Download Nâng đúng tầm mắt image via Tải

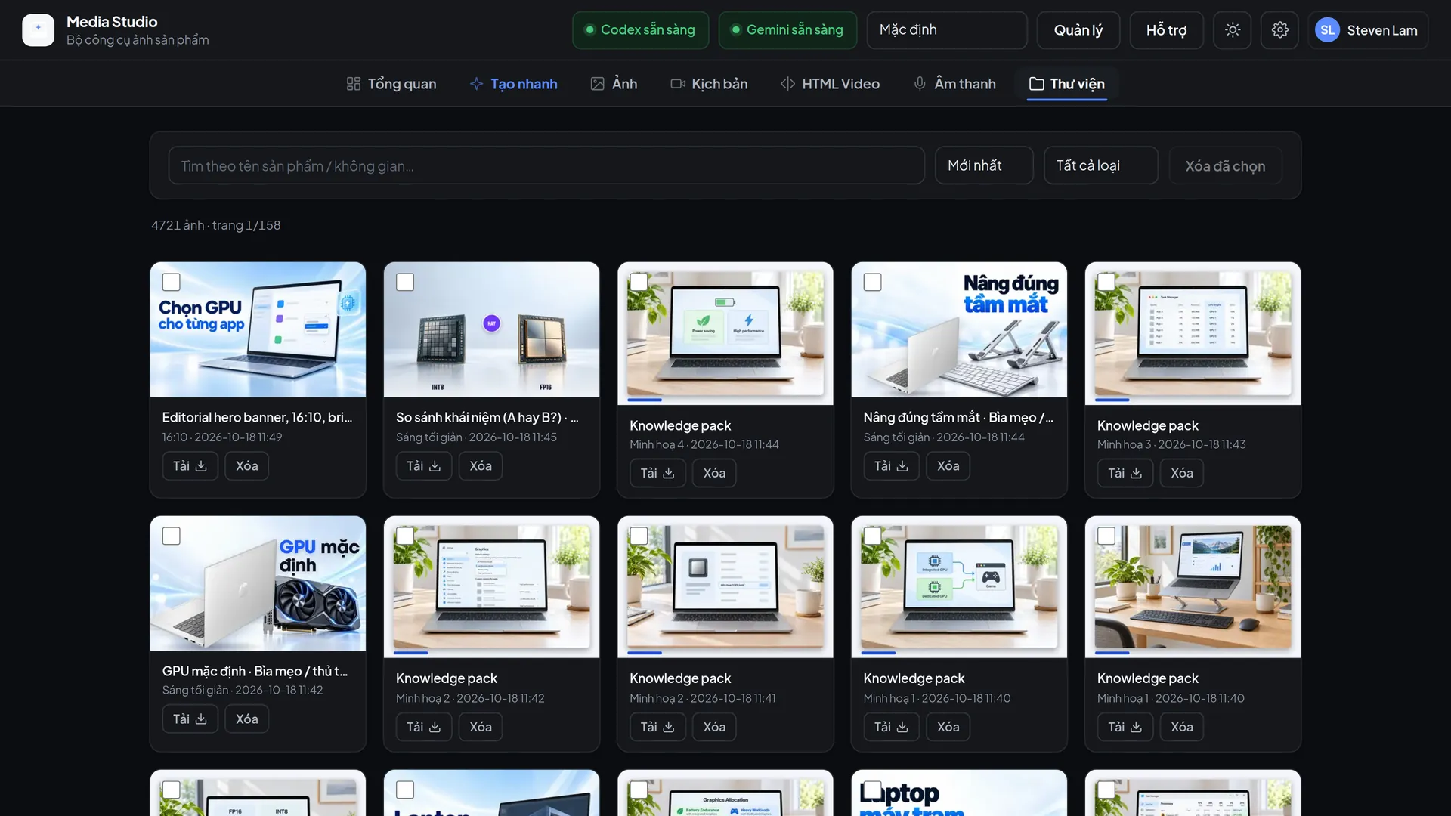(891, 466)
